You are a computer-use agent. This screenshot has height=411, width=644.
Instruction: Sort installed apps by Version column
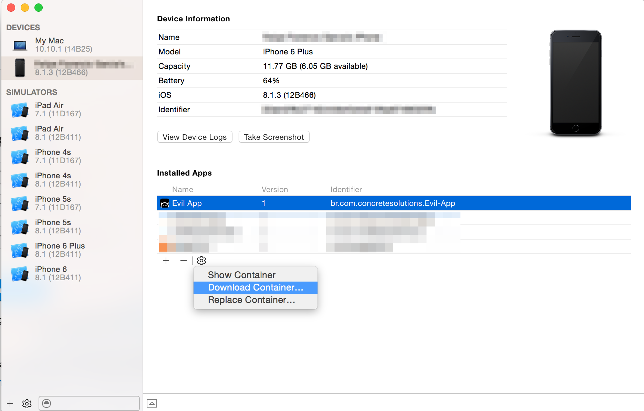click(274, 189)
